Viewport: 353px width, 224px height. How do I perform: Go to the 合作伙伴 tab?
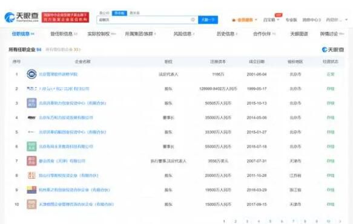coord(264,34)
